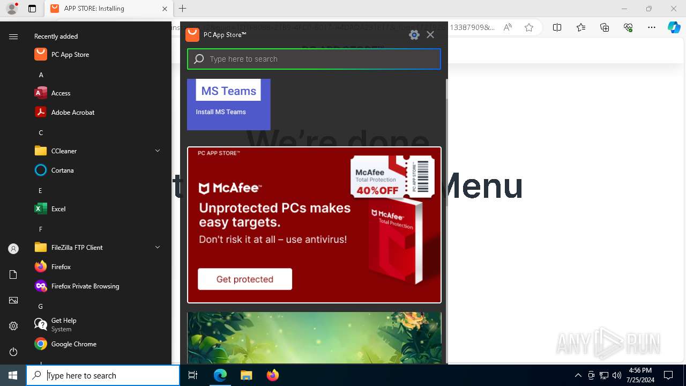The image size is (686, 386).
Task: Open the Edge profile avatar
Action: [12, 9]
